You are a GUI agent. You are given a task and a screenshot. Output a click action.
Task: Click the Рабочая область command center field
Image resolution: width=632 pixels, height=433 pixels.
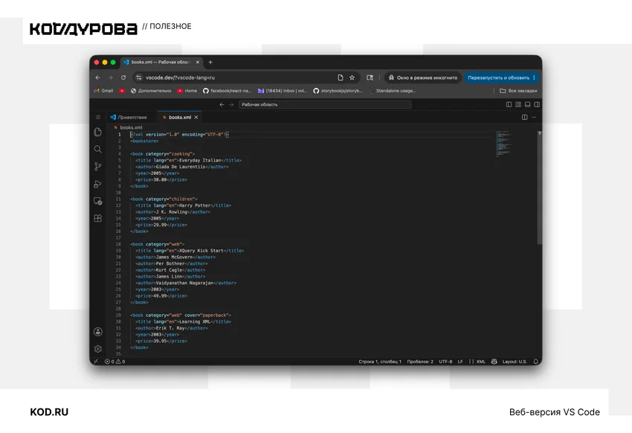pyautogui.click(x=325, y=104)
